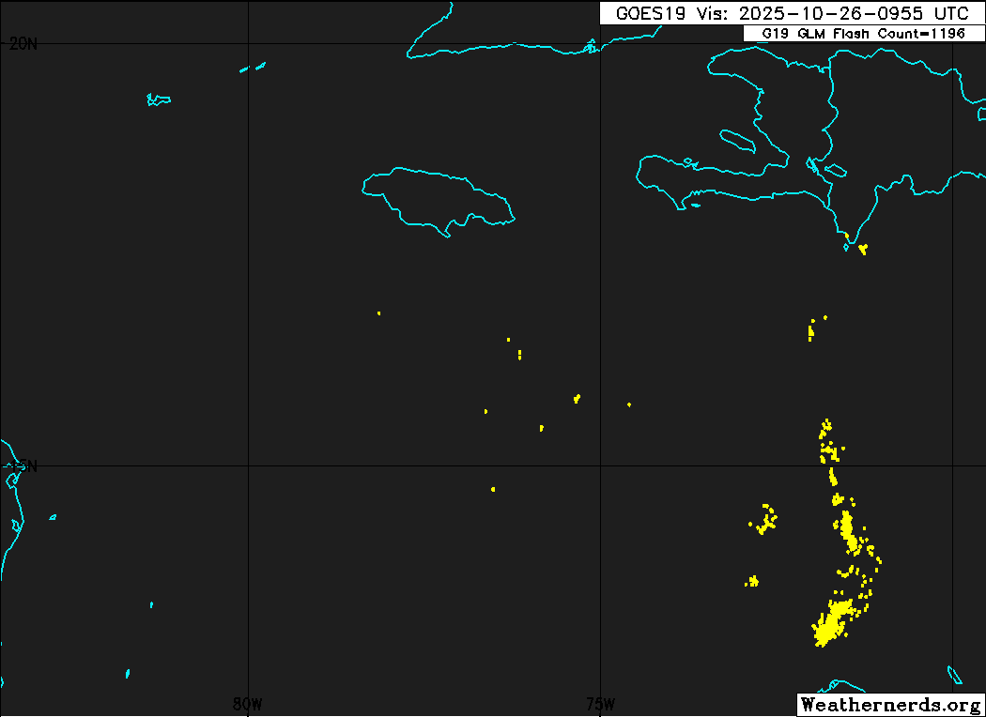This screenshot has width=986, height=717.
Task: Click the GOES19 Vis timestamp title
Action: [791, 13]
